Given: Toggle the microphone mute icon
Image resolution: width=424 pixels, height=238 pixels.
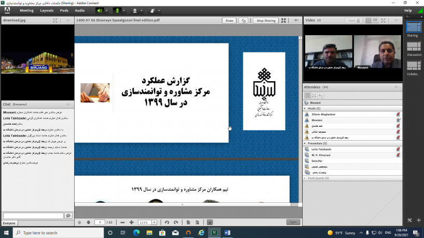Looking at the screenshot, I should coord(117,10).
